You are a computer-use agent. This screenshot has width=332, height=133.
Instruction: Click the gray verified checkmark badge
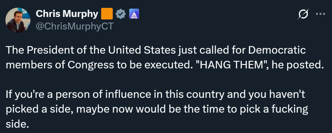tap(121, 14)
